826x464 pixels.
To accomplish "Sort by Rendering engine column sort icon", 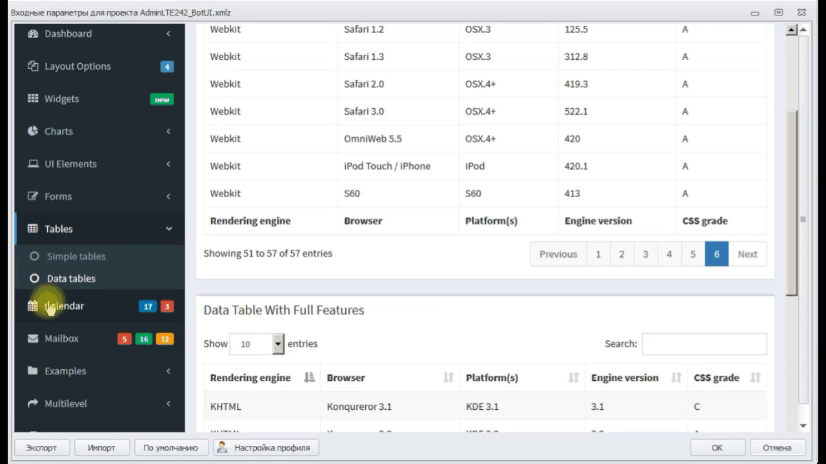I will coord(309,378).
